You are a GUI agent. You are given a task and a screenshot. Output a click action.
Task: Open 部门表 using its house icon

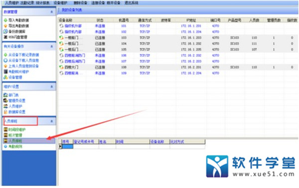[x=5, y=95]
